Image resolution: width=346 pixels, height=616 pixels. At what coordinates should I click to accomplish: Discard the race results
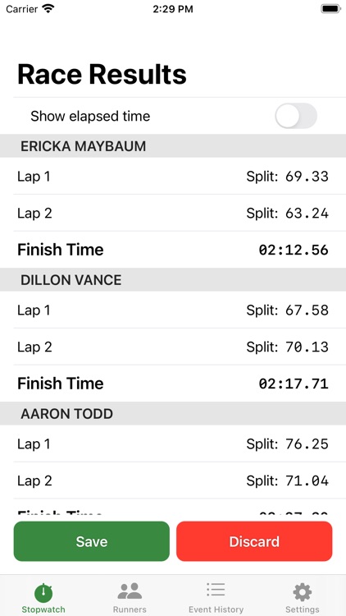(x=254, y=541)
